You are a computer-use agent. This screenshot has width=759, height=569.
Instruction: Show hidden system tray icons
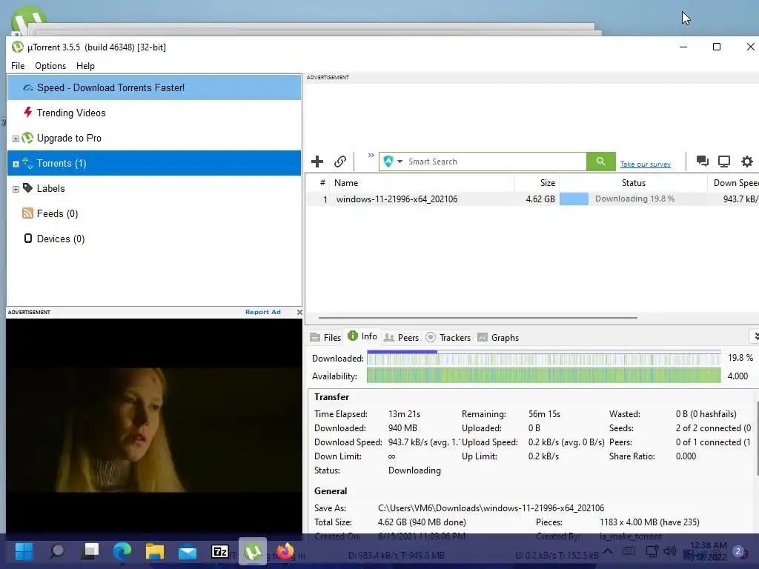(x=608, y=551)
